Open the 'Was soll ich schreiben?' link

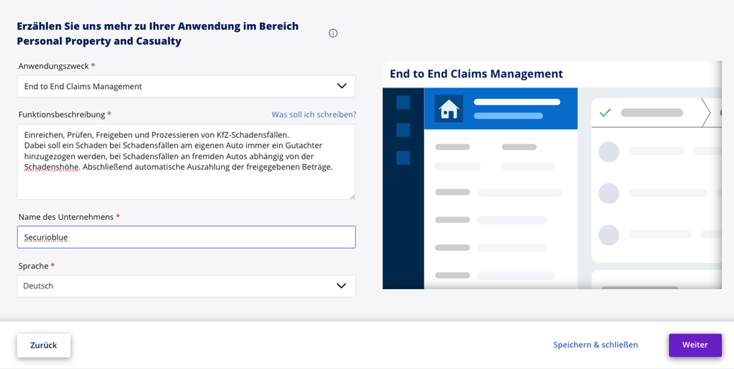313,115
